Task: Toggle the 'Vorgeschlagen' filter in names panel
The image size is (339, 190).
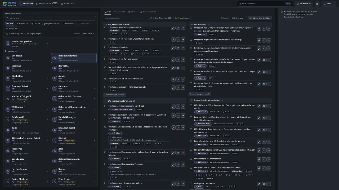Action: [x=34, y=34]
